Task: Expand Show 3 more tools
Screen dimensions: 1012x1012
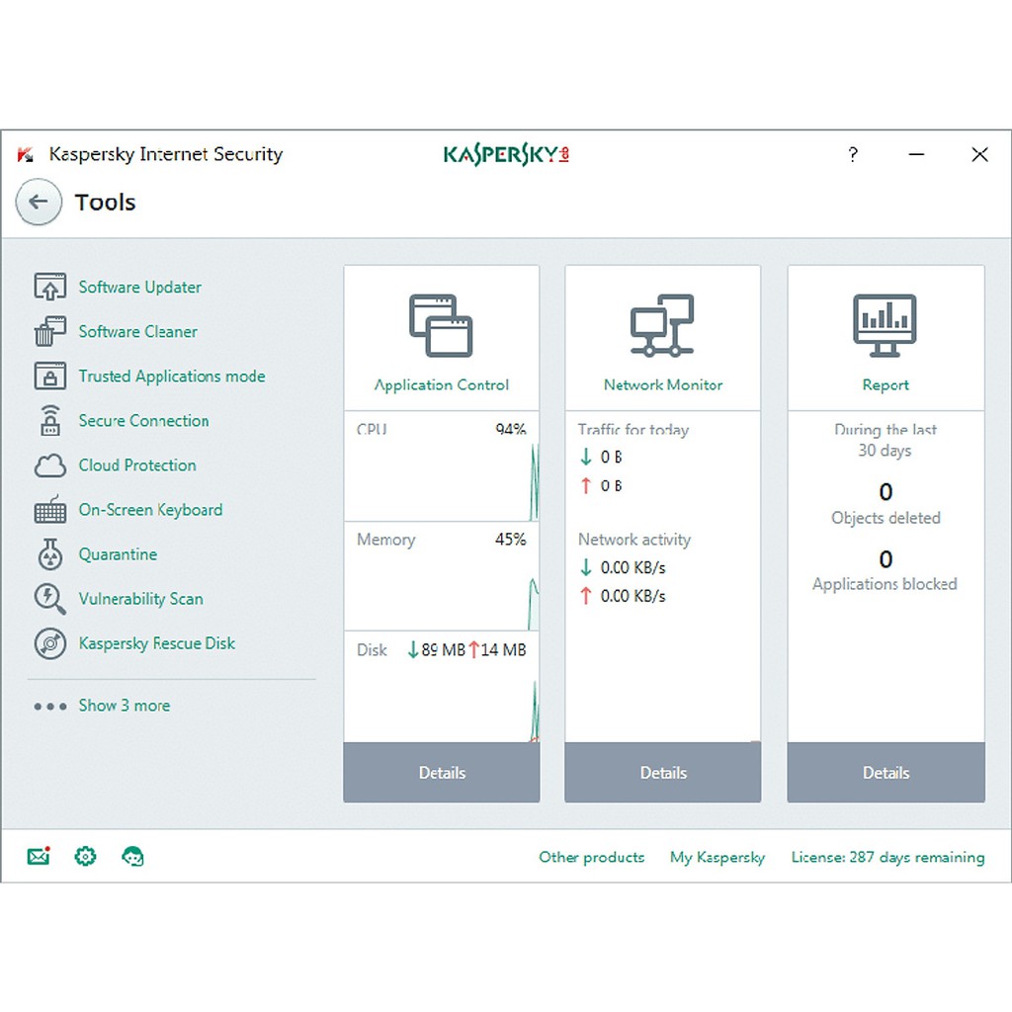Action: 124,705
